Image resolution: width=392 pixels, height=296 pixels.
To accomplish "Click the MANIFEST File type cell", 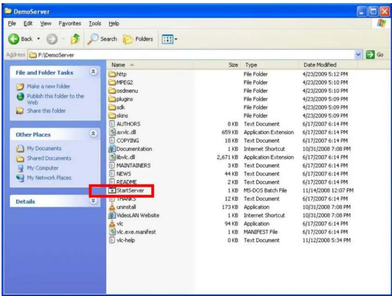I will pos(261,232).
